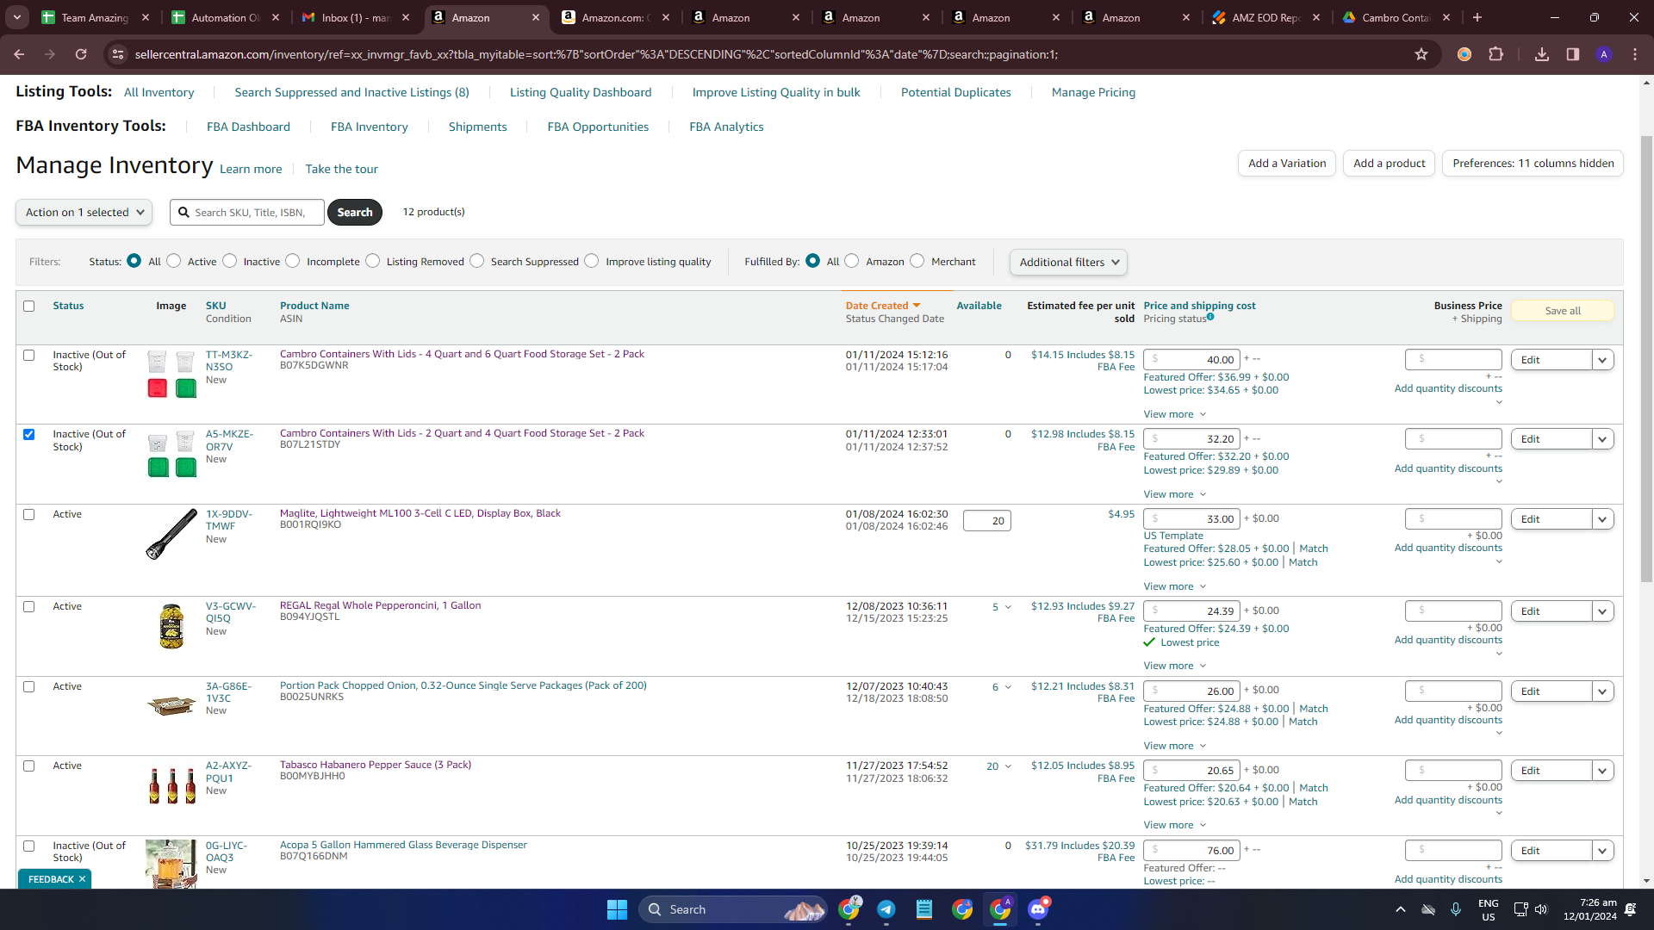The height and width of the screenshot is (930, 1654).
Task: Open Manage Pricing link
Action: click(1093, 92)
